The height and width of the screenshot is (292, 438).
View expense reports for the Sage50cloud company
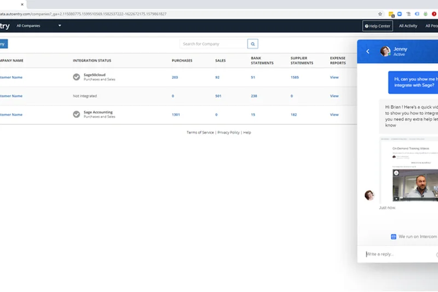[334, 77]
